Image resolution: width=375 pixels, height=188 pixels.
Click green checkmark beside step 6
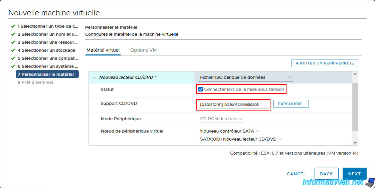coord(13,66)
